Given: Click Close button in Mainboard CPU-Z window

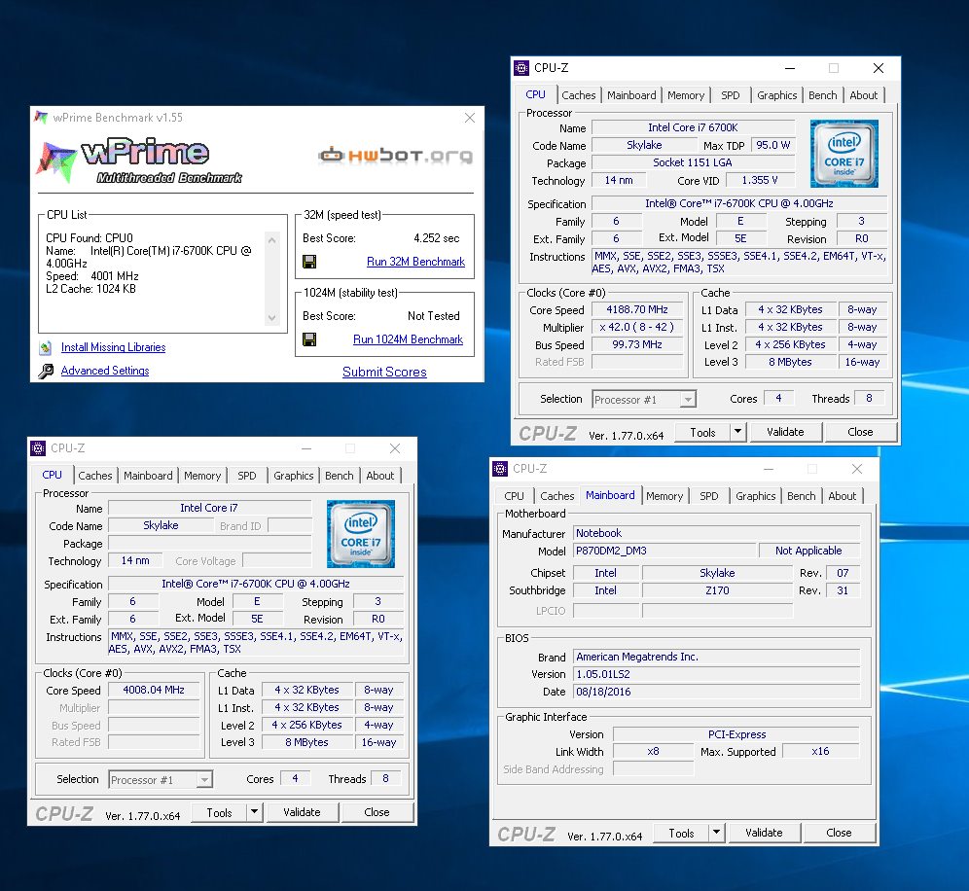Looking at the screenshot, I should (x=839, y=833).
